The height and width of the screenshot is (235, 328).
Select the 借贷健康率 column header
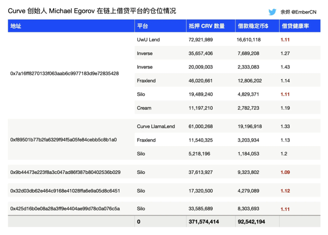pos(294,26)
